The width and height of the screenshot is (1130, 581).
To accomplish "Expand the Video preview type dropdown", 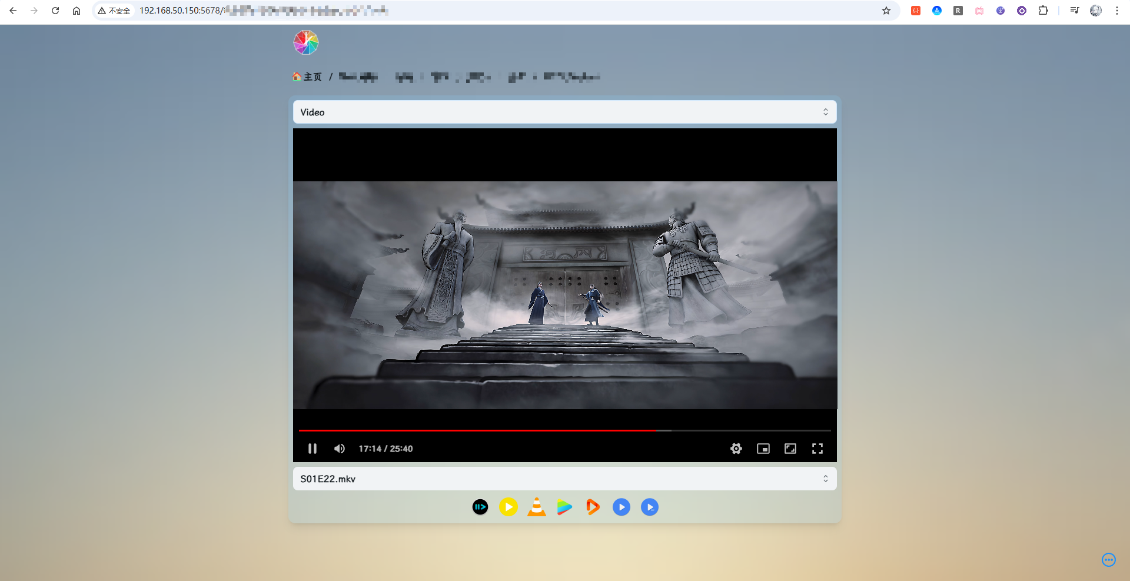I will (564, 112).
